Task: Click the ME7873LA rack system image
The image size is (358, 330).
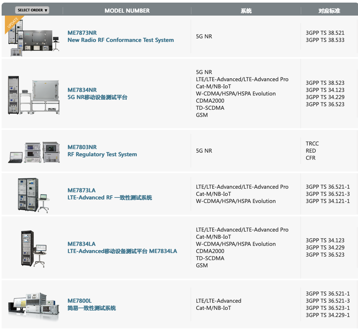Action: 33,195
